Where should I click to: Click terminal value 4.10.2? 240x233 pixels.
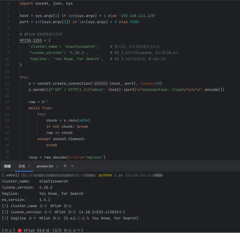click(46, 187)
